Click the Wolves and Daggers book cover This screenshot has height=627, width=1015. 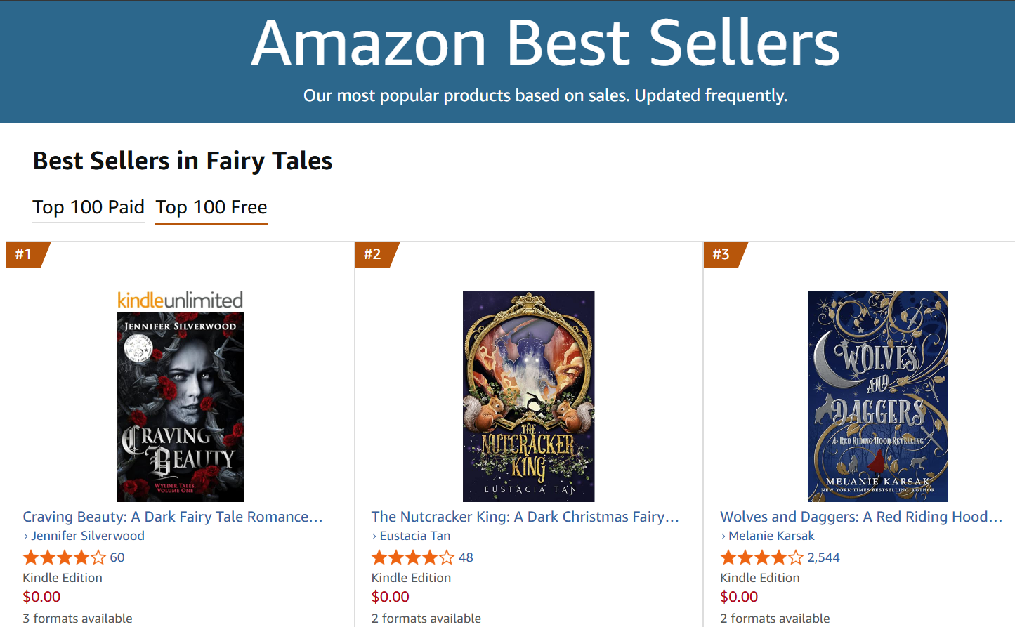[877, 397]
